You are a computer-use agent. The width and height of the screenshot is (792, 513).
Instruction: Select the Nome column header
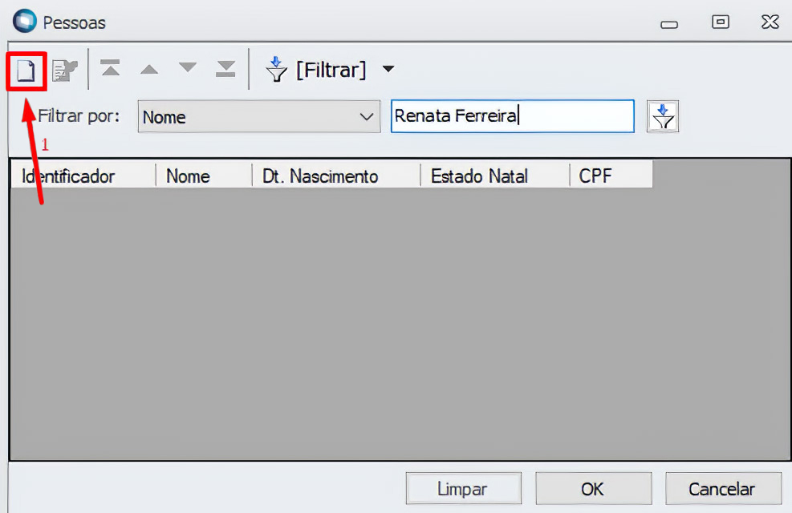point(203,176)
